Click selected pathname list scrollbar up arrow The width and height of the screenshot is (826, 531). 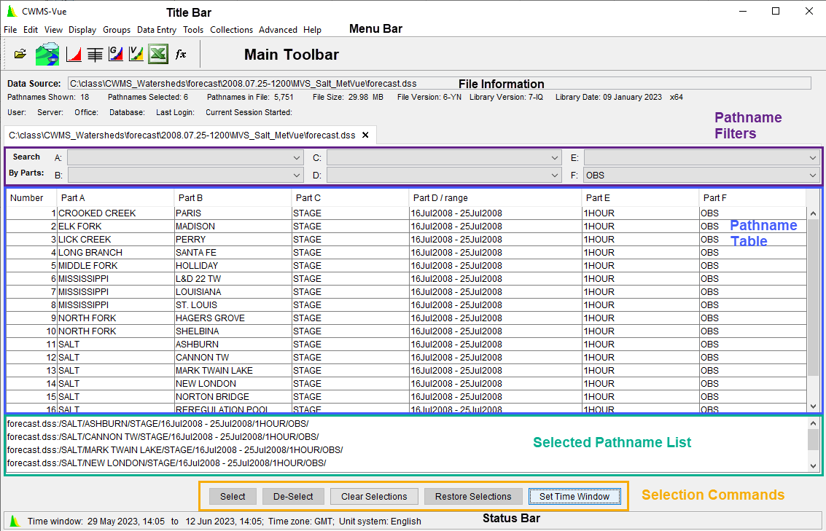pos(813,423)
